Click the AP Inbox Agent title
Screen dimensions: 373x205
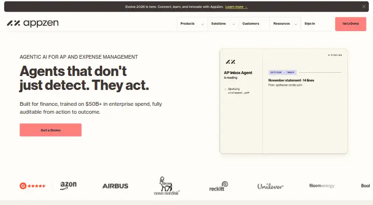tap(238, 73)
